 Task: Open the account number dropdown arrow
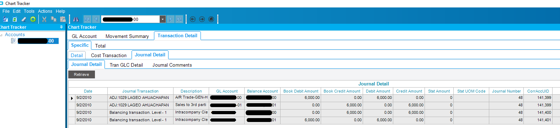[x=162, y=19]
